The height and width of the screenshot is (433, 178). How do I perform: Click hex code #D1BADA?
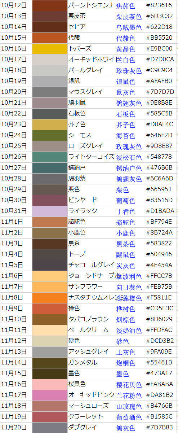click(x=160, y=211)
